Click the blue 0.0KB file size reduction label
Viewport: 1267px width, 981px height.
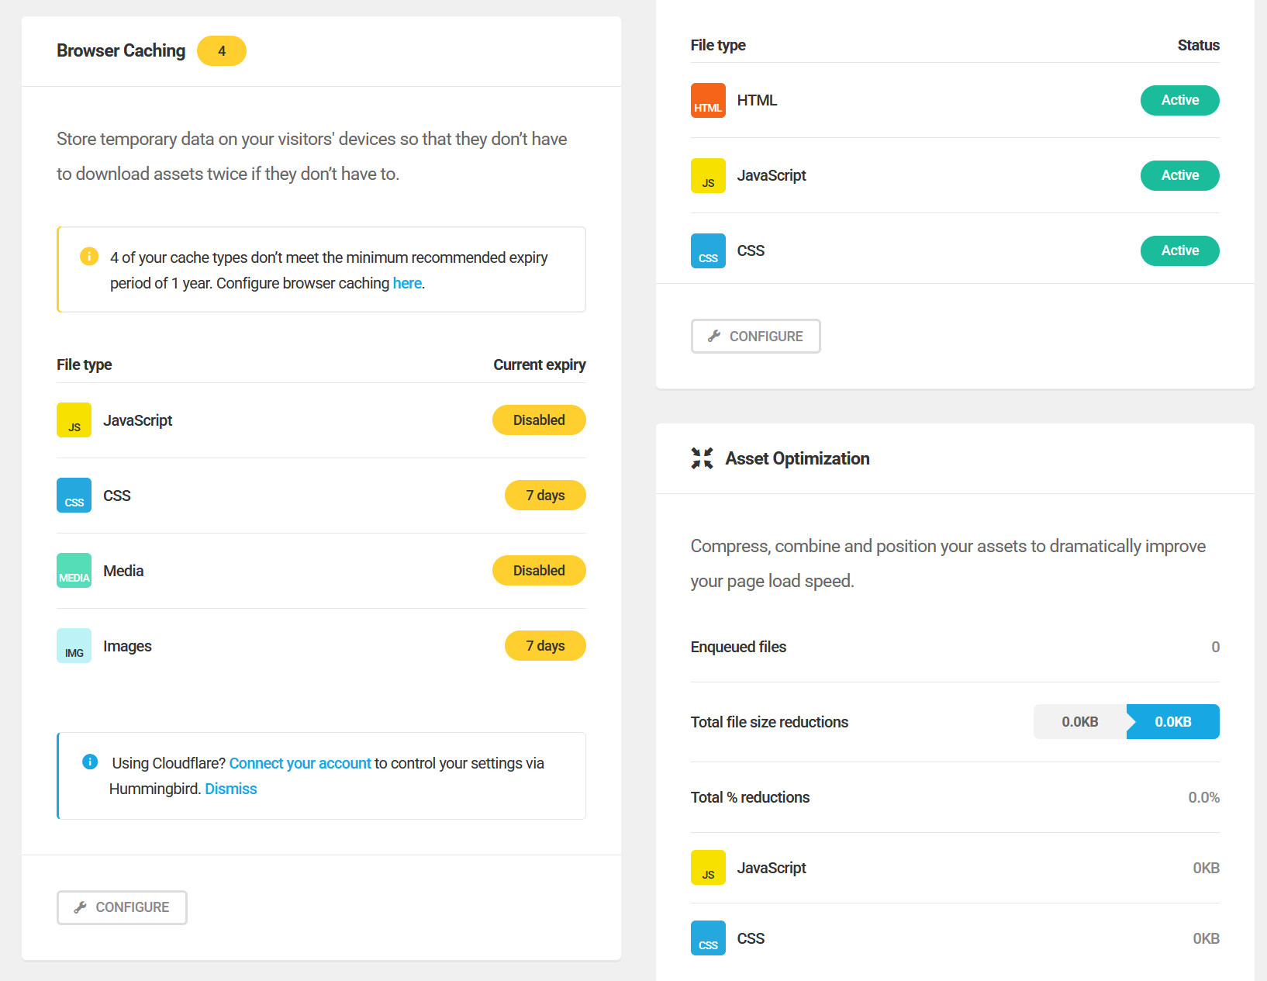tap(1172, 722)
